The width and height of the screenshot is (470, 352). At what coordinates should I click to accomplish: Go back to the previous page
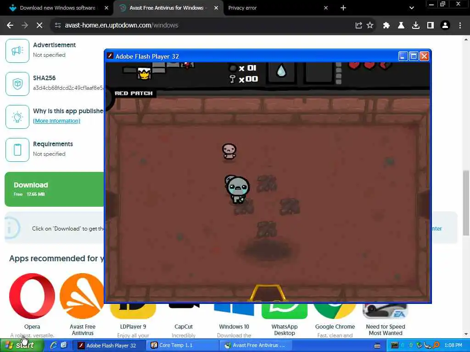click(10, 26)
